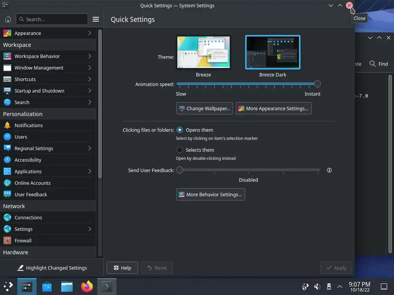Click the Applications grid icon
394x295 pixels.
pos(7,171)
